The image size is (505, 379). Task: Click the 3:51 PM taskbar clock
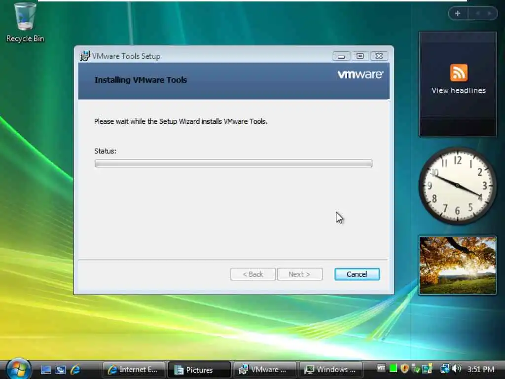[x=480, y=369]
